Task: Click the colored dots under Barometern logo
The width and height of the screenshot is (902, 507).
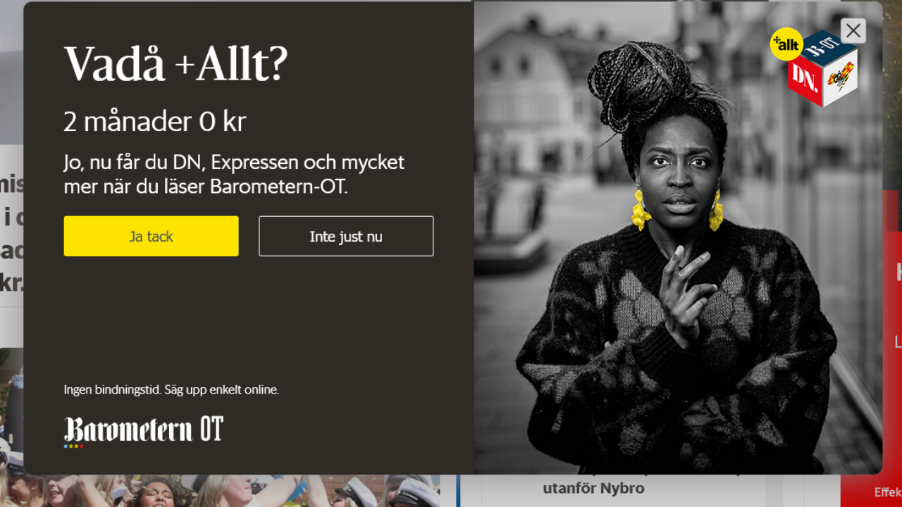Action: click(x=73, y=446)
